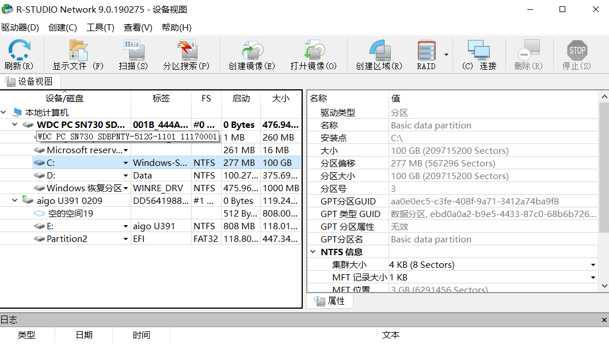Open the 集群大小 value dropdown
This screenshot has width=609, height=364.
point(593,264)
